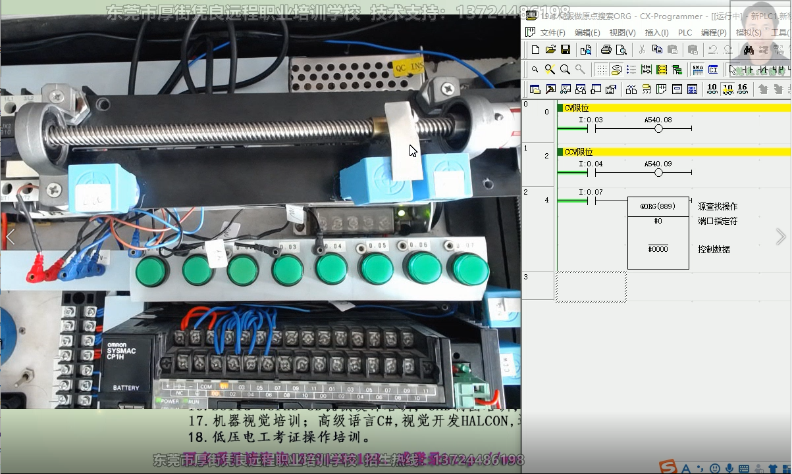Select decimal monitor format 10 icon

coord(712,89)
